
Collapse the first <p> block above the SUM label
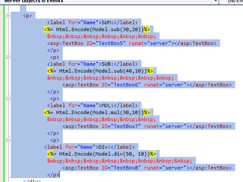click(8, 16)
